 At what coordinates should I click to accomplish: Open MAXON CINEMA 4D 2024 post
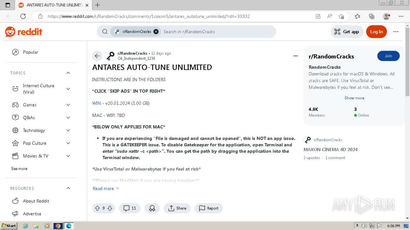point(331,149)
